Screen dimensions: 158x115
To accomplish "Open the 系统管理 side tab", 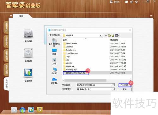I will coord(6,84).
